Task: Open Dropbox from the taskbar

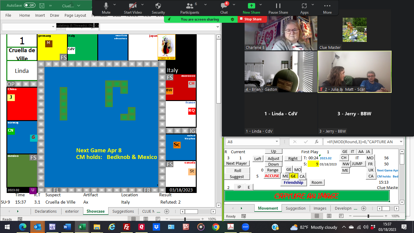Action: [x=156, y=227]
